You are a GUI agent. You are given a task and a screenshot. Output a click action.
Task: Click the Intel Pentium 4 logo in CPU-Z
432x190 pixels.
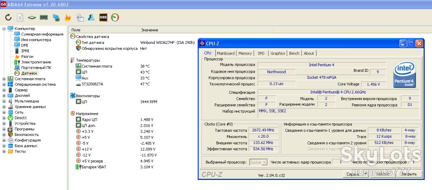coord(405,75)
